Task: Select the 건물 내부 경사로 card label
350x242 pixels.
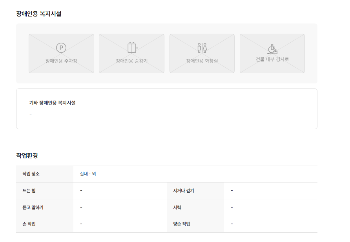Action: pos(272,60)
